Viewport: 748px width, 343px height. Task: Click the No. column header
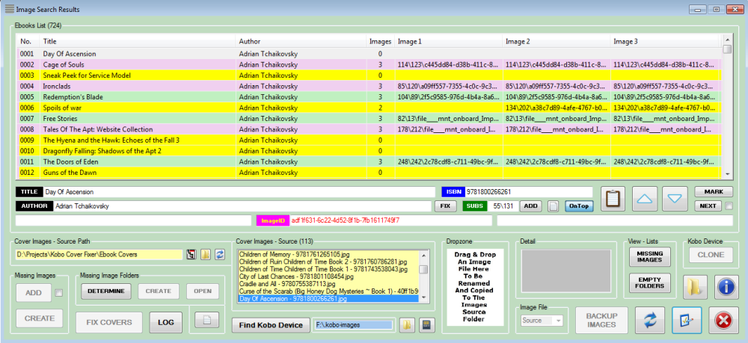tap(28, 41)
